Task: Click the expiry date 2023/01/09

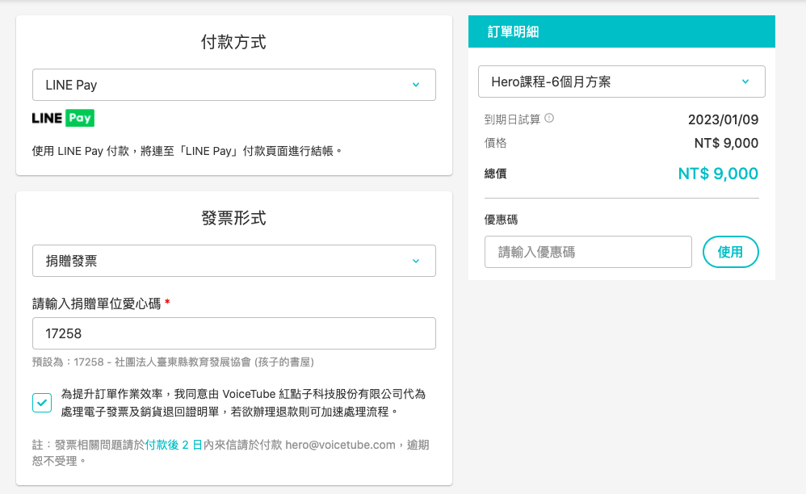Action: (x=723, y=119)
